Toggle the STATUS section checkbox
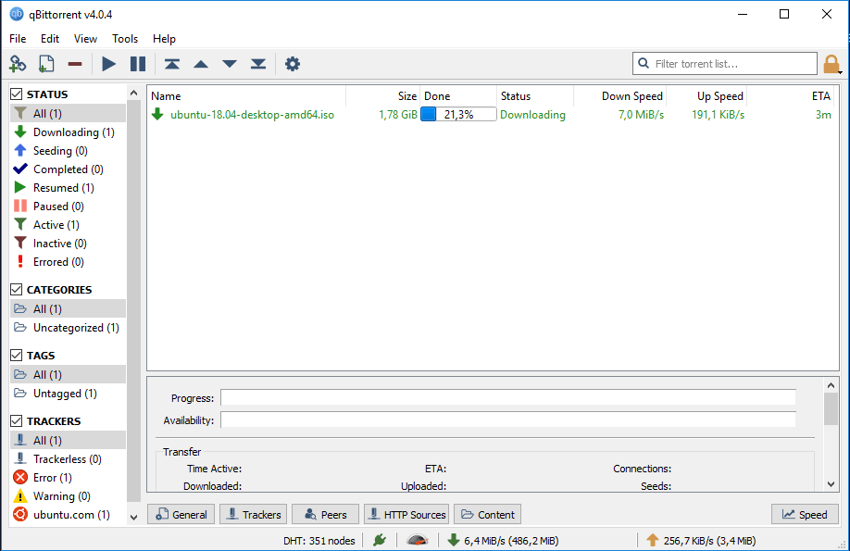This screenshot has width=850, height=551. [x=17, y=94]
